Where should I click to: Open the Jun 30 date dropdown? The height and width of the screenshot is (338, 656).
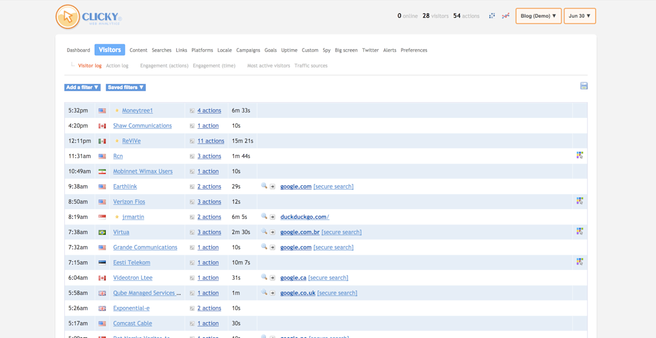click(579, 16)
